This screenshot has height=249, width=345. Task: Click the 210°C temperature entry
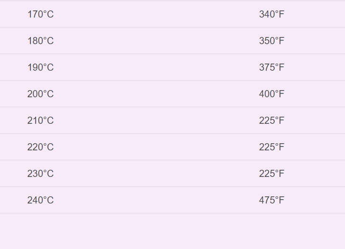[40, 120]
